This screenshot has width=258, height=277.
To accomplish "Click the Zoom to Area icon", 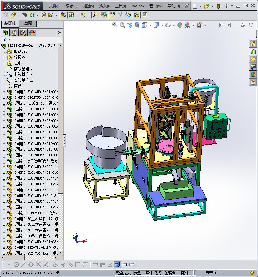I will point(122,25).
